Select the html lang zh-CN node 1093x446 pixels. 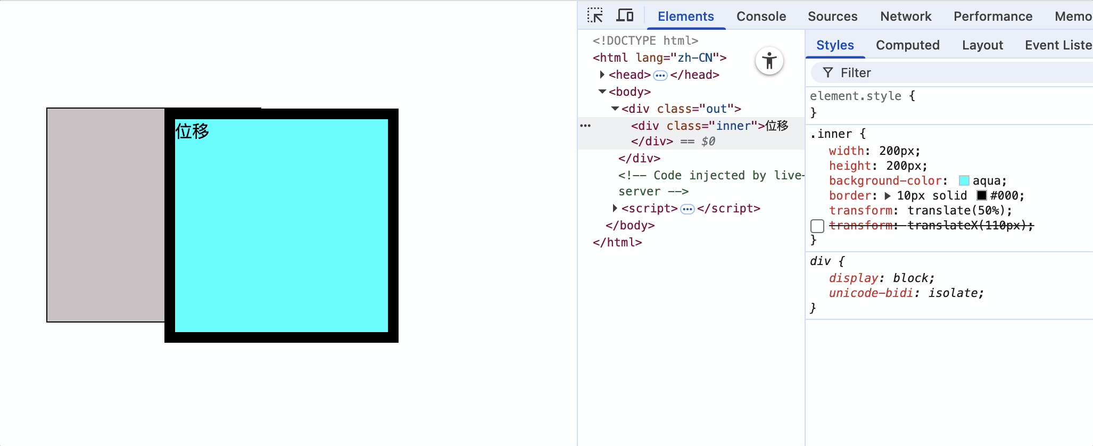660,57
